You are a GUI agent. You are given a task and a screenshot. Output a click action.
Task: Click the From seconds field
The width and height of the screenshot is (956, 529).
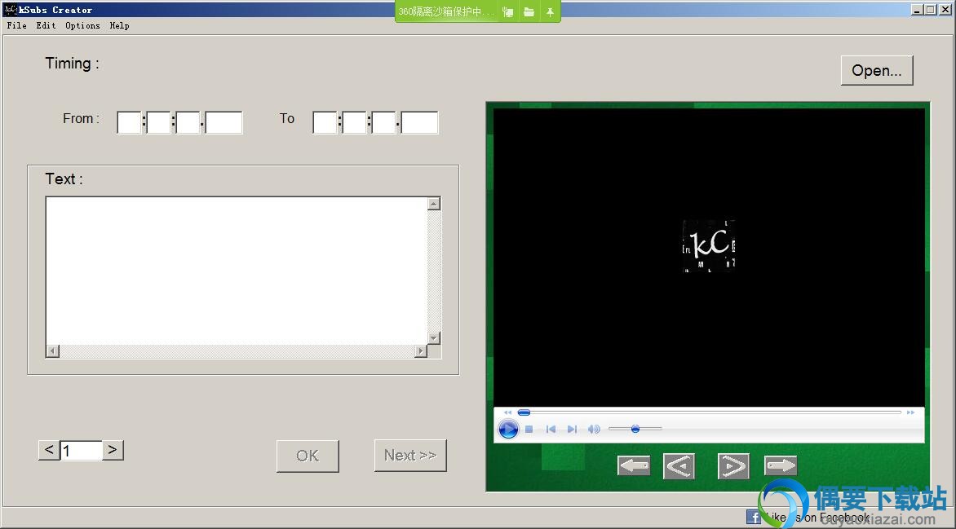[x=188, y=122]
